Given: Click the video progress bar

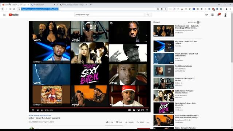Looking at the screenshot, I should coord(90,108).
